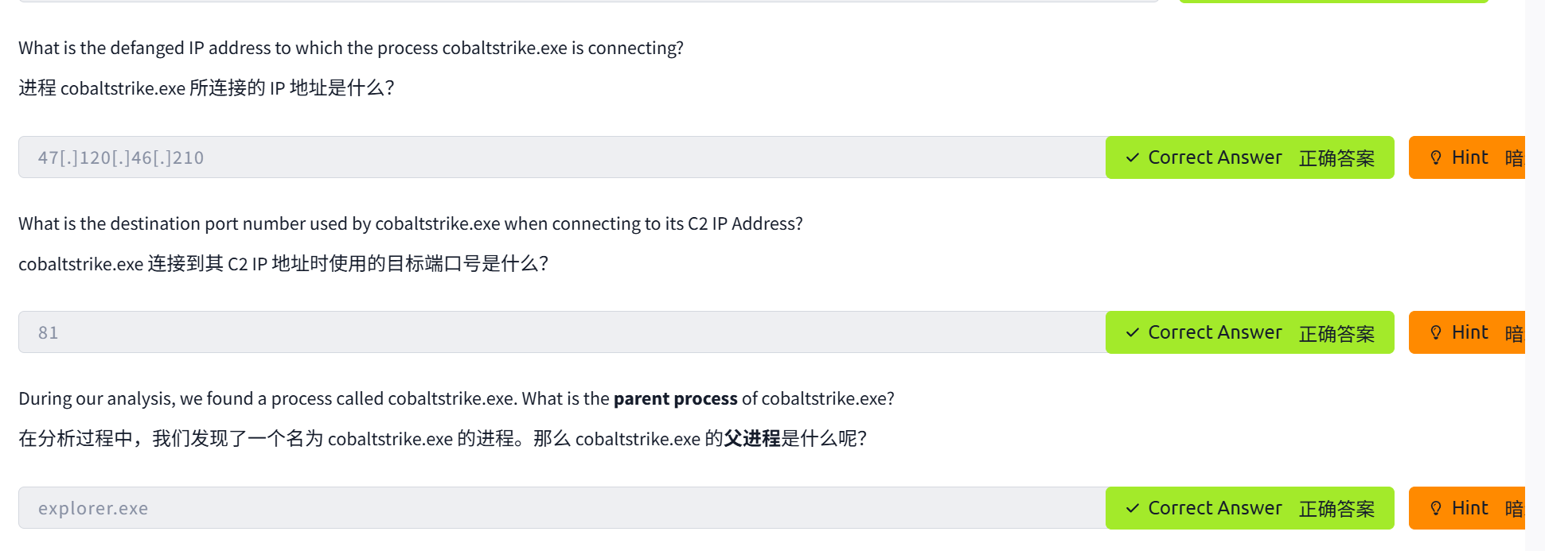Click Correct Answer button for port question

[1249, 332]
